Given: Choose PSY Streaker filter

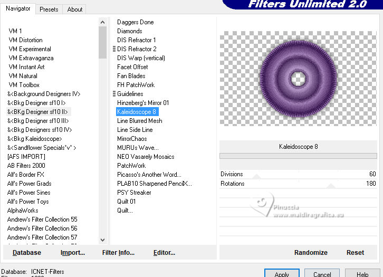Looking at the screenshot, I should tap(134, 193).
